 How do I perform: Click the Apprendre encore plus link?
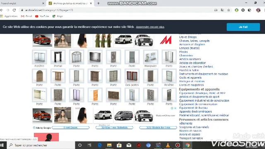150,27
